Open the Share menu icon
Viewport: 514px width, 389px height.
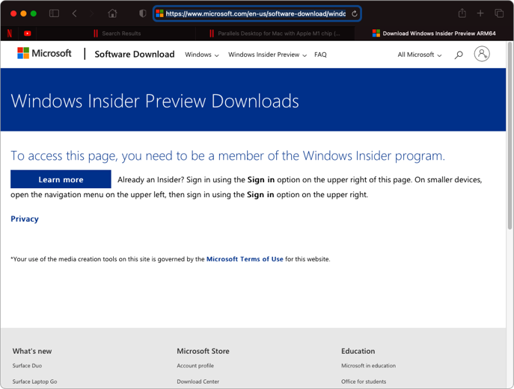(462, 13)
